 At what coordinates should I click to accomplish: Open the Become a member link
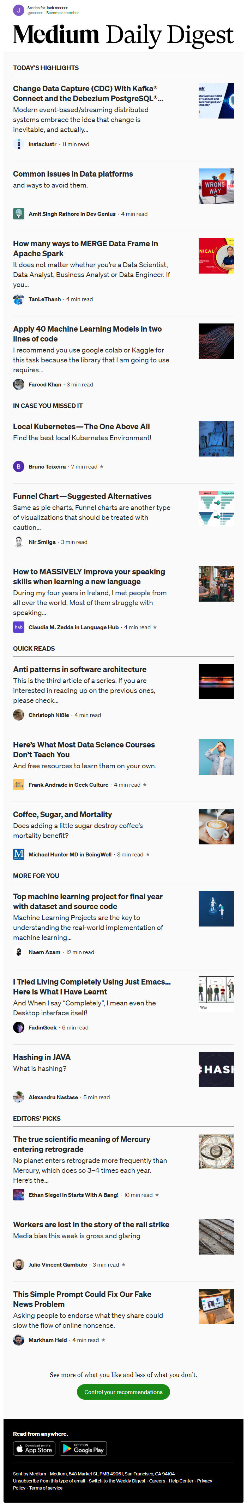click(x=63, y=13)
